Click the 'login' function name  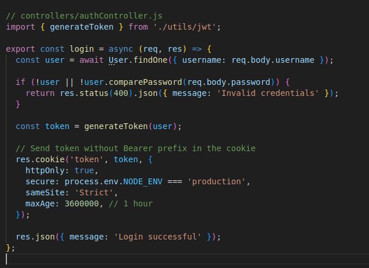[x=82, y=49]
